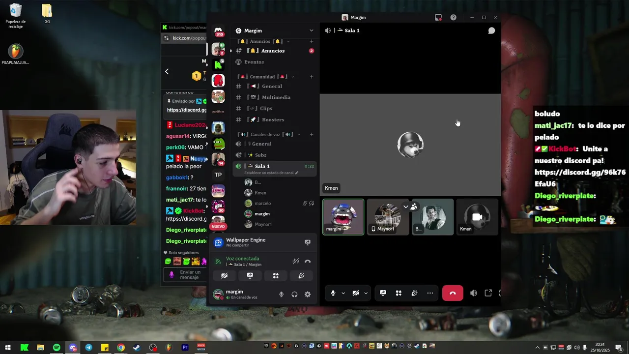Go back in the Kick popout chat
Screen dimensions: 629x354
tap(167, 72)
